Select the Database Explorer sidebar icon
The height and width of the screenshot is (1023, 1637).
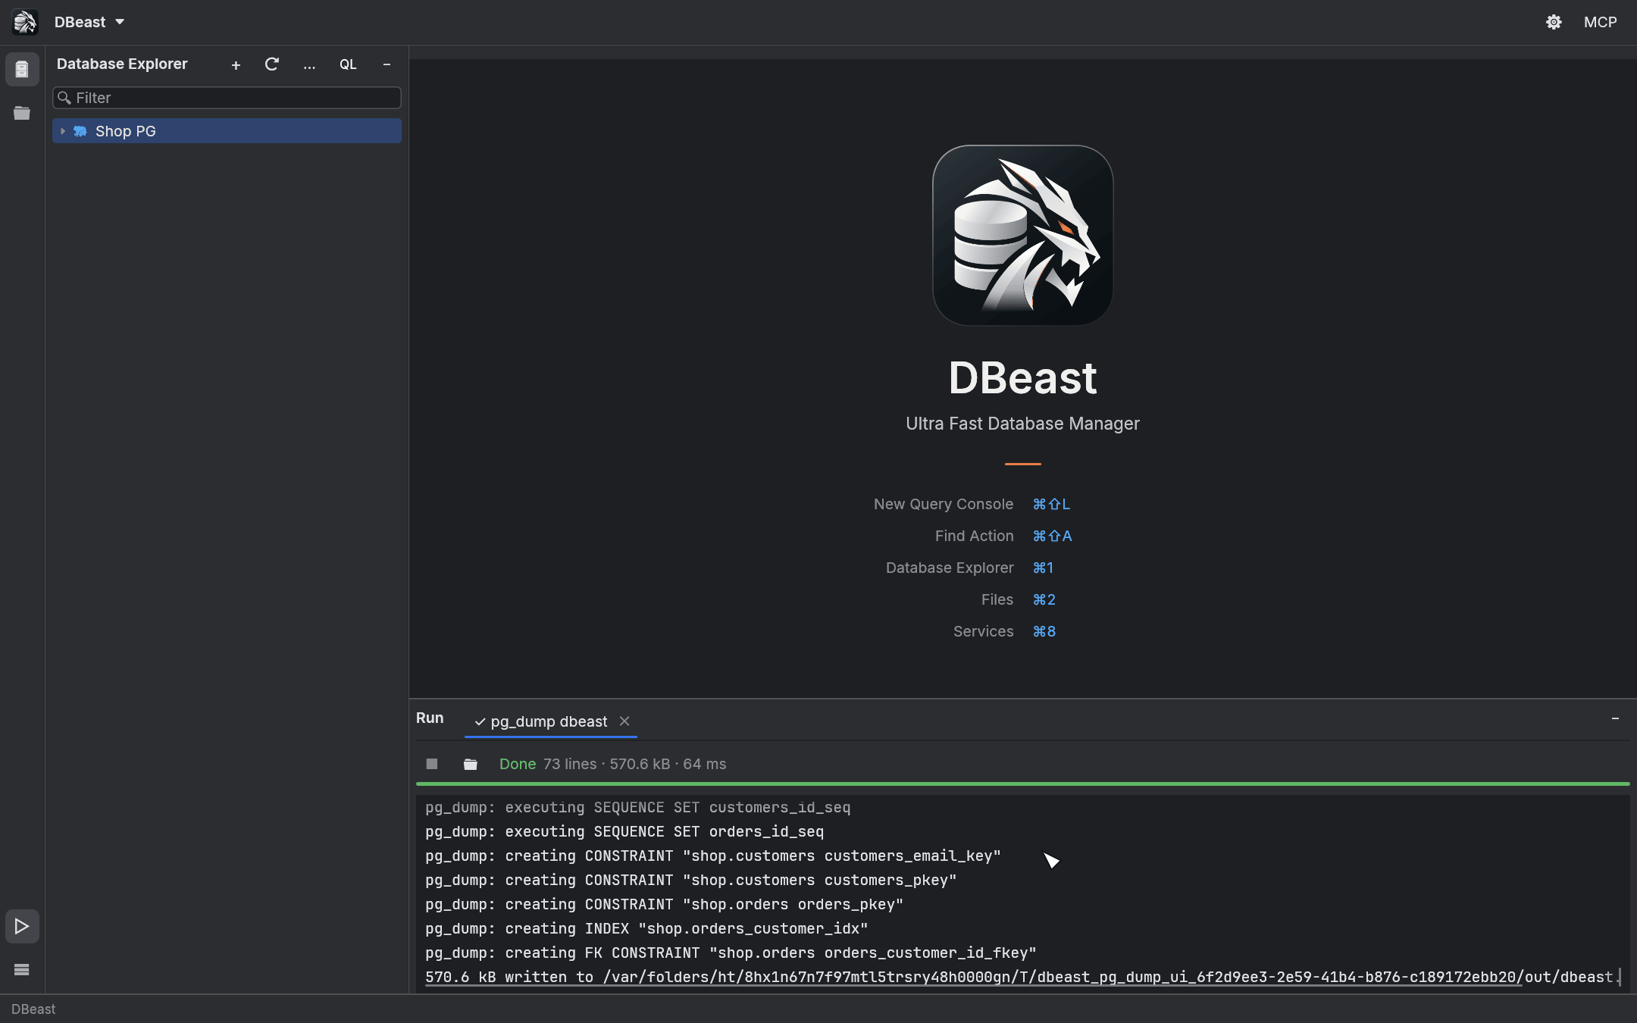pyautogui.click(x=22, y=70)
